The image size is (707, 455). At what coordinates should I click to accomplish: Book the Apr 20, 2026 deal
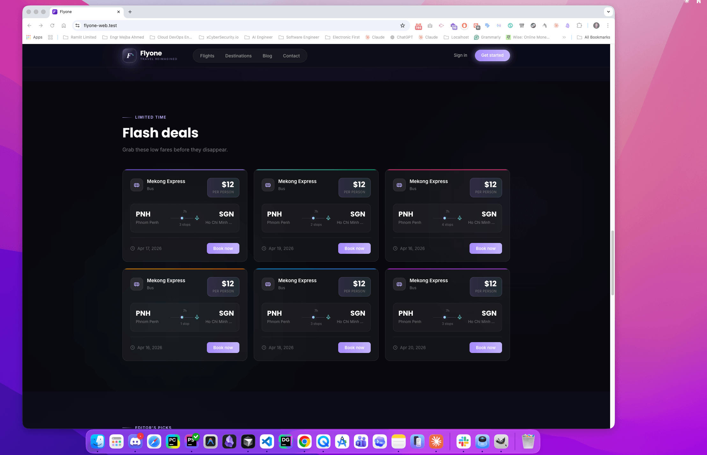tap(485, 348)
